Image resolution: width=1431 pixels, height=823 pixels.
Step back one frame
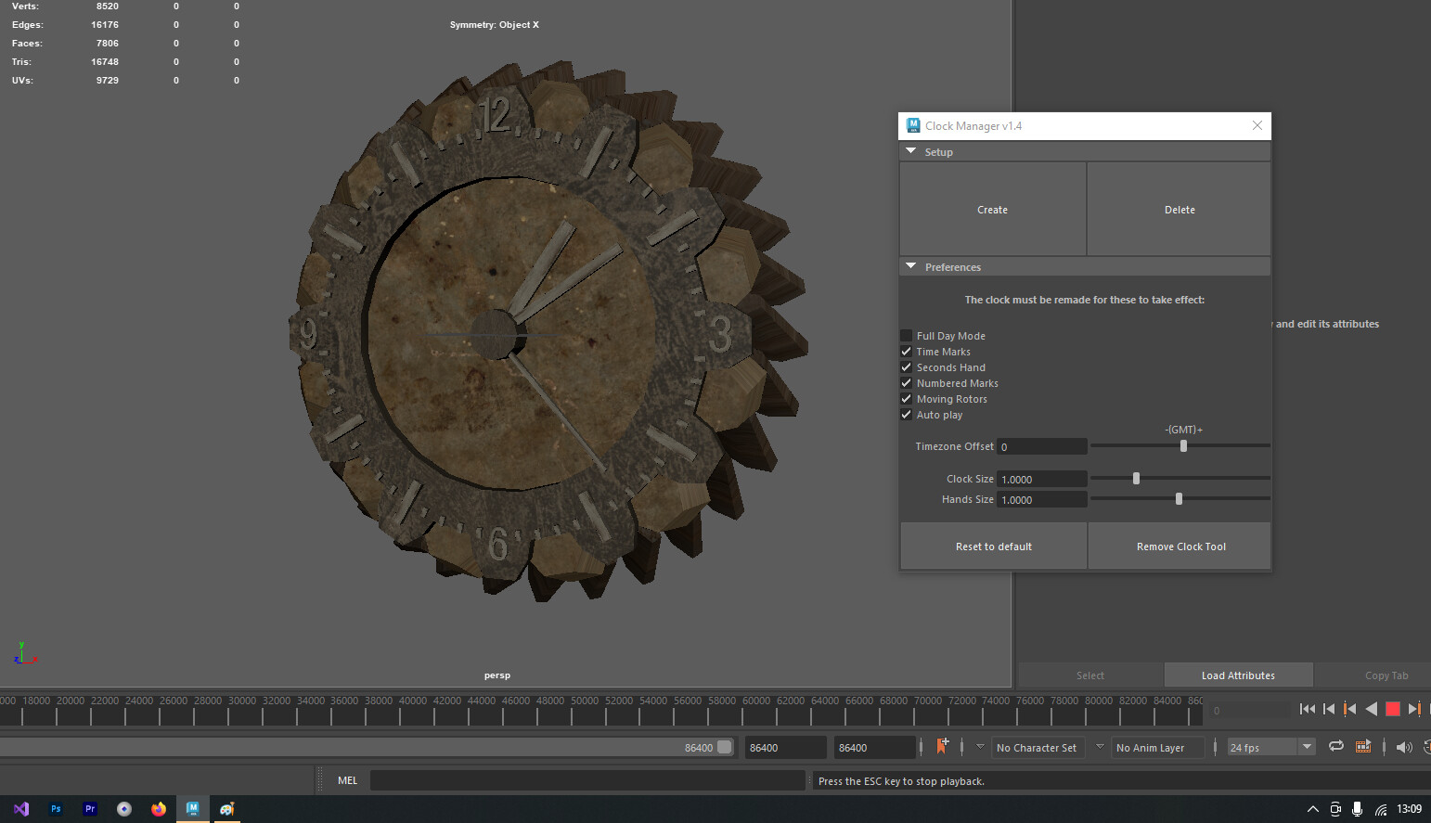tap(1329, 709)
